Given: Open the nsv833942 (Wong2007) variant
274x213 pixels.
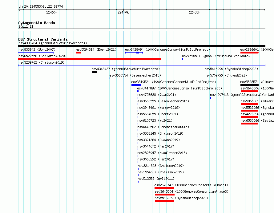Looking at the screenshot, I should (x=37, y=49).
